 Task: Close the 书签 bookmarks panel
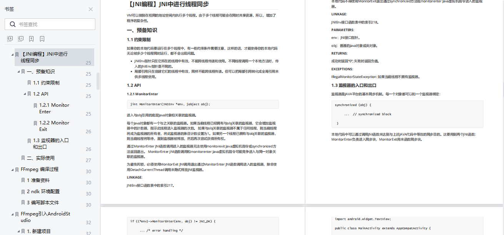click(90, 9)
